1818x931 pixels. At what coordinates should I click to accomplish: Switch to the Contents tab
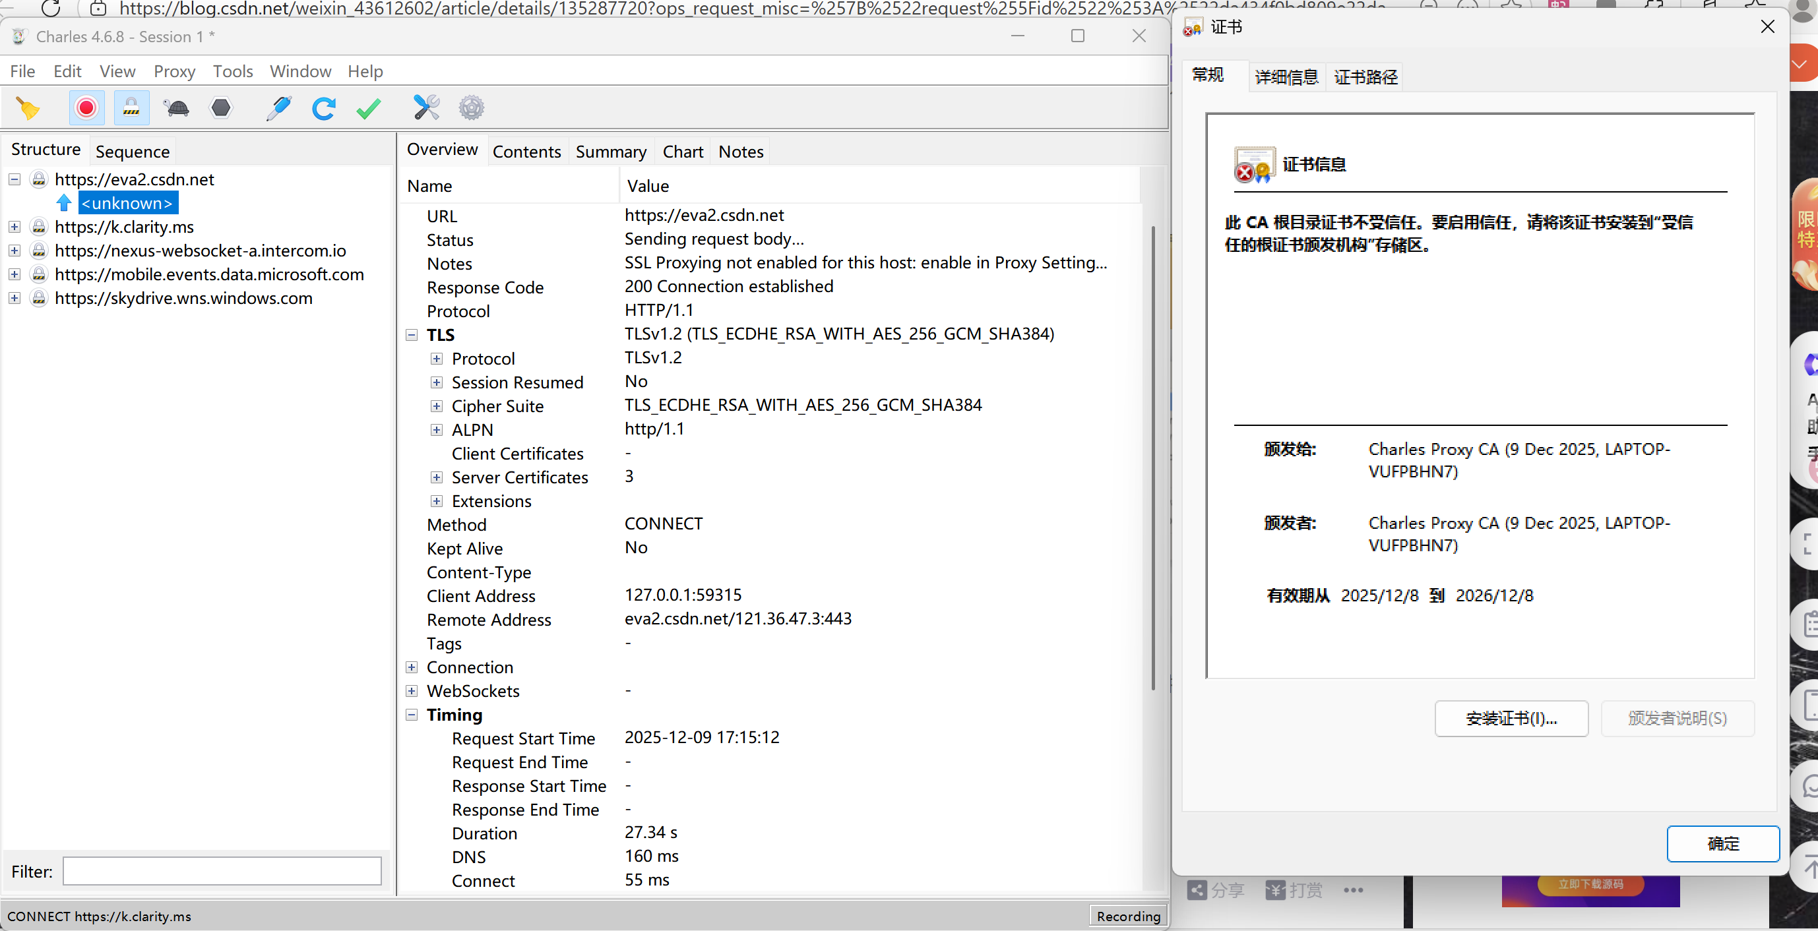(x=526, y=152)
